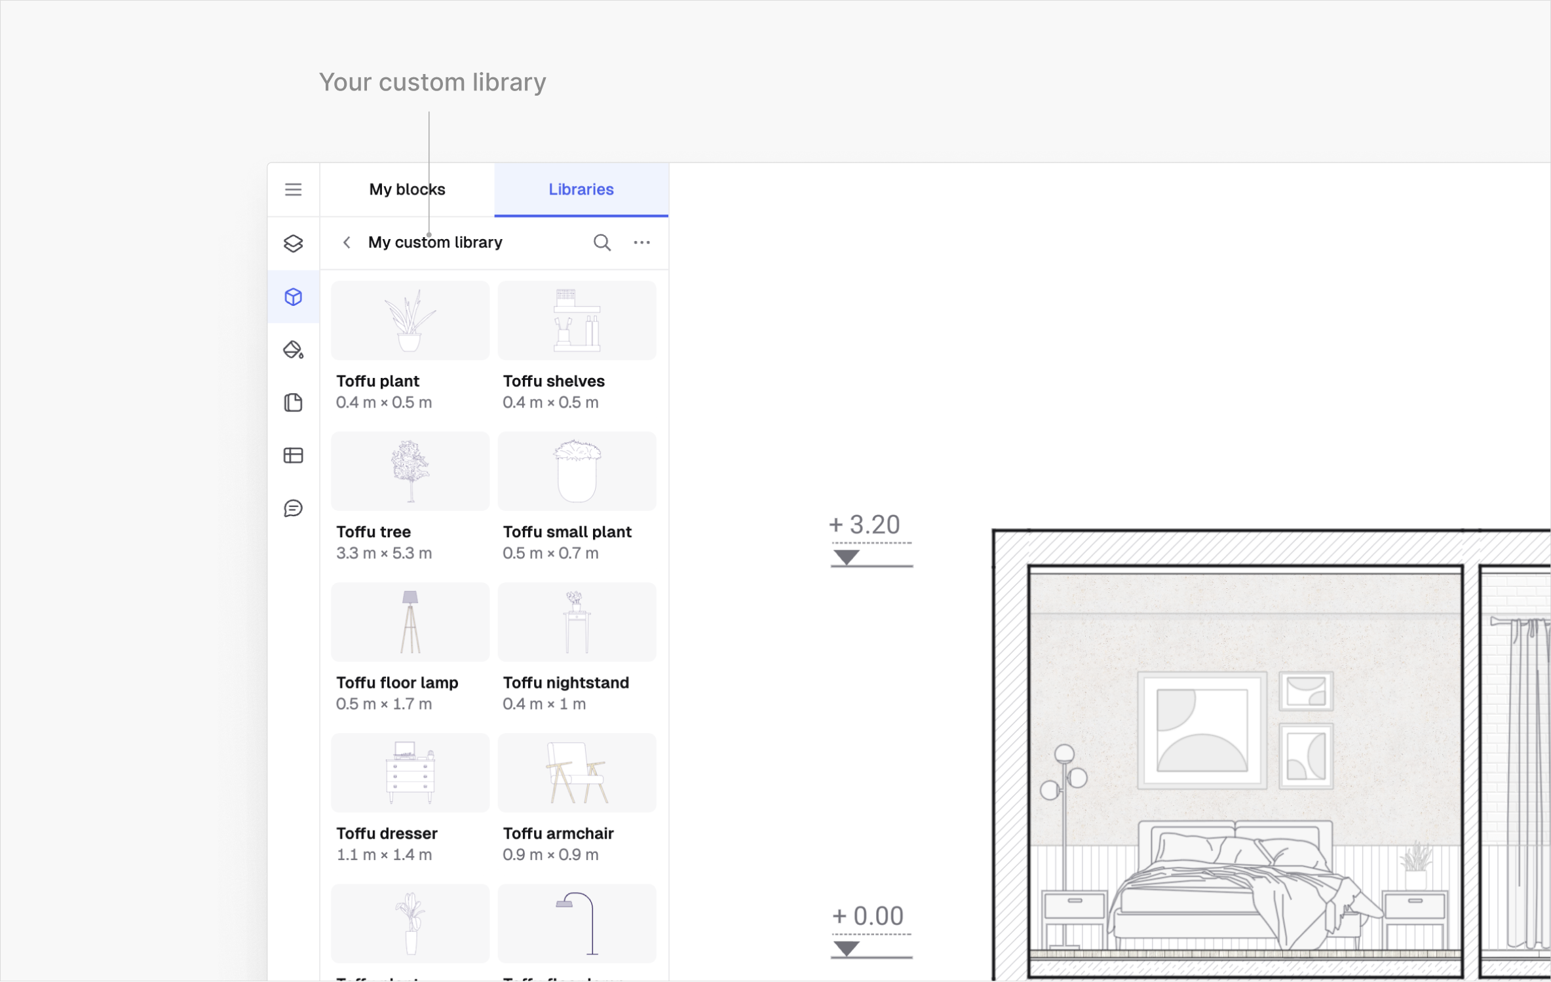Open the hamburger menu icon

(293, 189)
